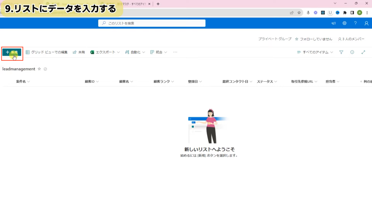Open グリッド ビューでの編集 grid edit

(x=46, y=52)
